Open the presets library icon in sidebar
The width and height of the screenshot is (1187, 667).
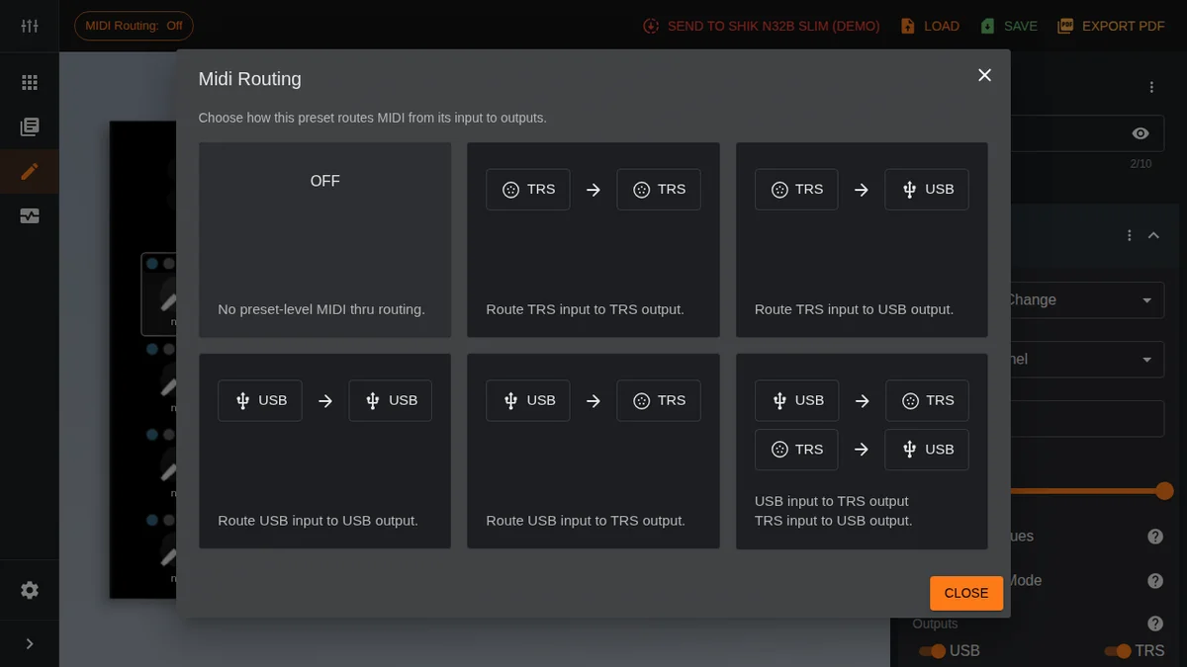pyautogui.click(x=30, y=127)
